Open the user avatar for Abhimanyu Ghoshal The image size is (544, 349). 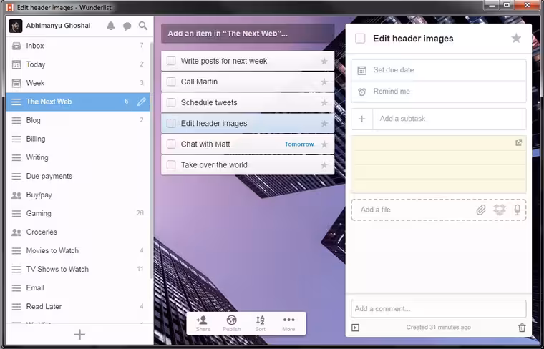[x=16, y=26]
